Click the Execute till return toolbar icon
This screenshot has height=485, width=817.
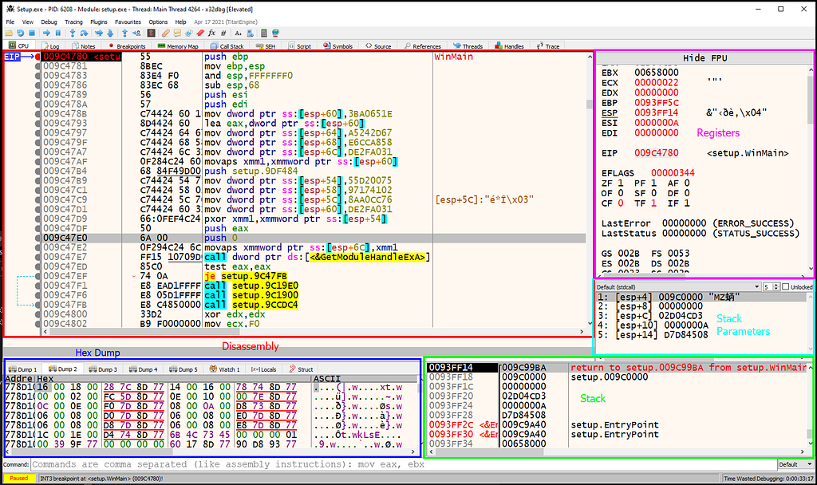pos(124,33)
